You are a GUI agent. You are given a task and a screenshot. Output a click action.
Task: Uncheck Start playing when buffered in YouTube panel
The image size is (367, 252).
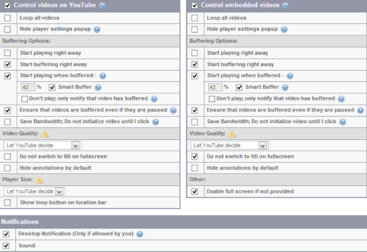(7, 76)
